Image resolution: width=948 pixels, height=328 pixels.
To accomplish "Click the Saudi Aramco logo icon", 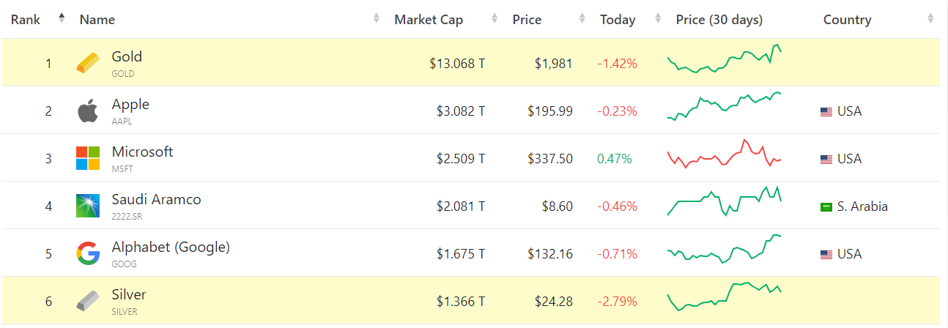I will [x=87, y=206].
